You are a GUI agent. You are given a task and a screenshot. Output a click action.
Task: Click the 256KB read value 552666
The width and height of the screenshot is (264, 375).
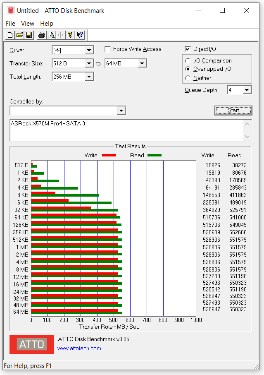pos(238,232)
